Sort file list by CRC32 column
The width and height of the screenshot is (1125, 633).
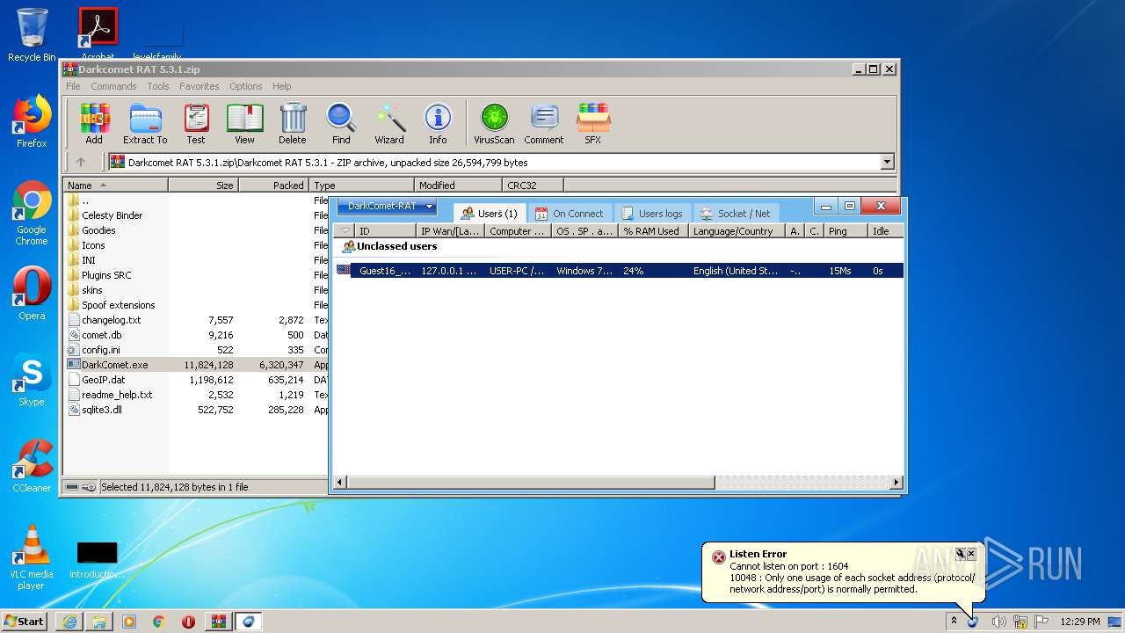[x=533, y=186]
